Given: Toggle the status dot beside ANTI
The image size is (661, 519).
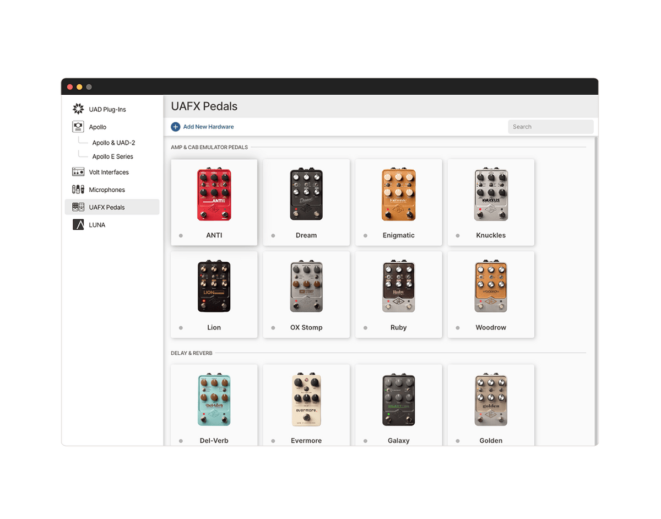Looking at the screenshot, I should point(180,235).
